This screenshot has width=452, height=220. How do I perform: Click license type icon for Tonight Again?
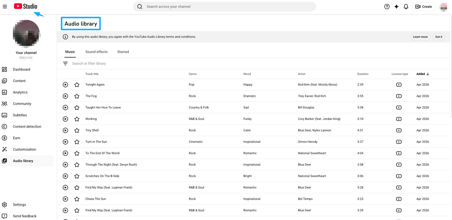click(x=399, y=85)
